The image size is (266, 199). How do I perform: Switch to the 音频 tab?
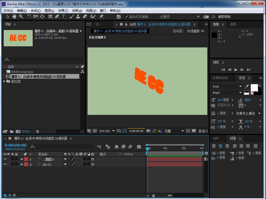(233, 24)
